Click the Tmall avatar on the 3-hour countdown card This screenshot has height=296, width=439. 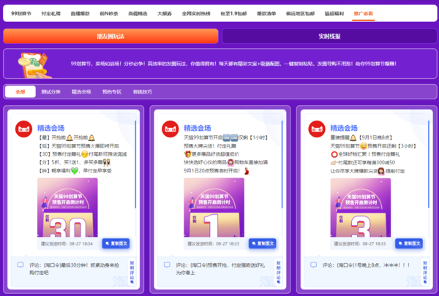click(x=317, y=129)
